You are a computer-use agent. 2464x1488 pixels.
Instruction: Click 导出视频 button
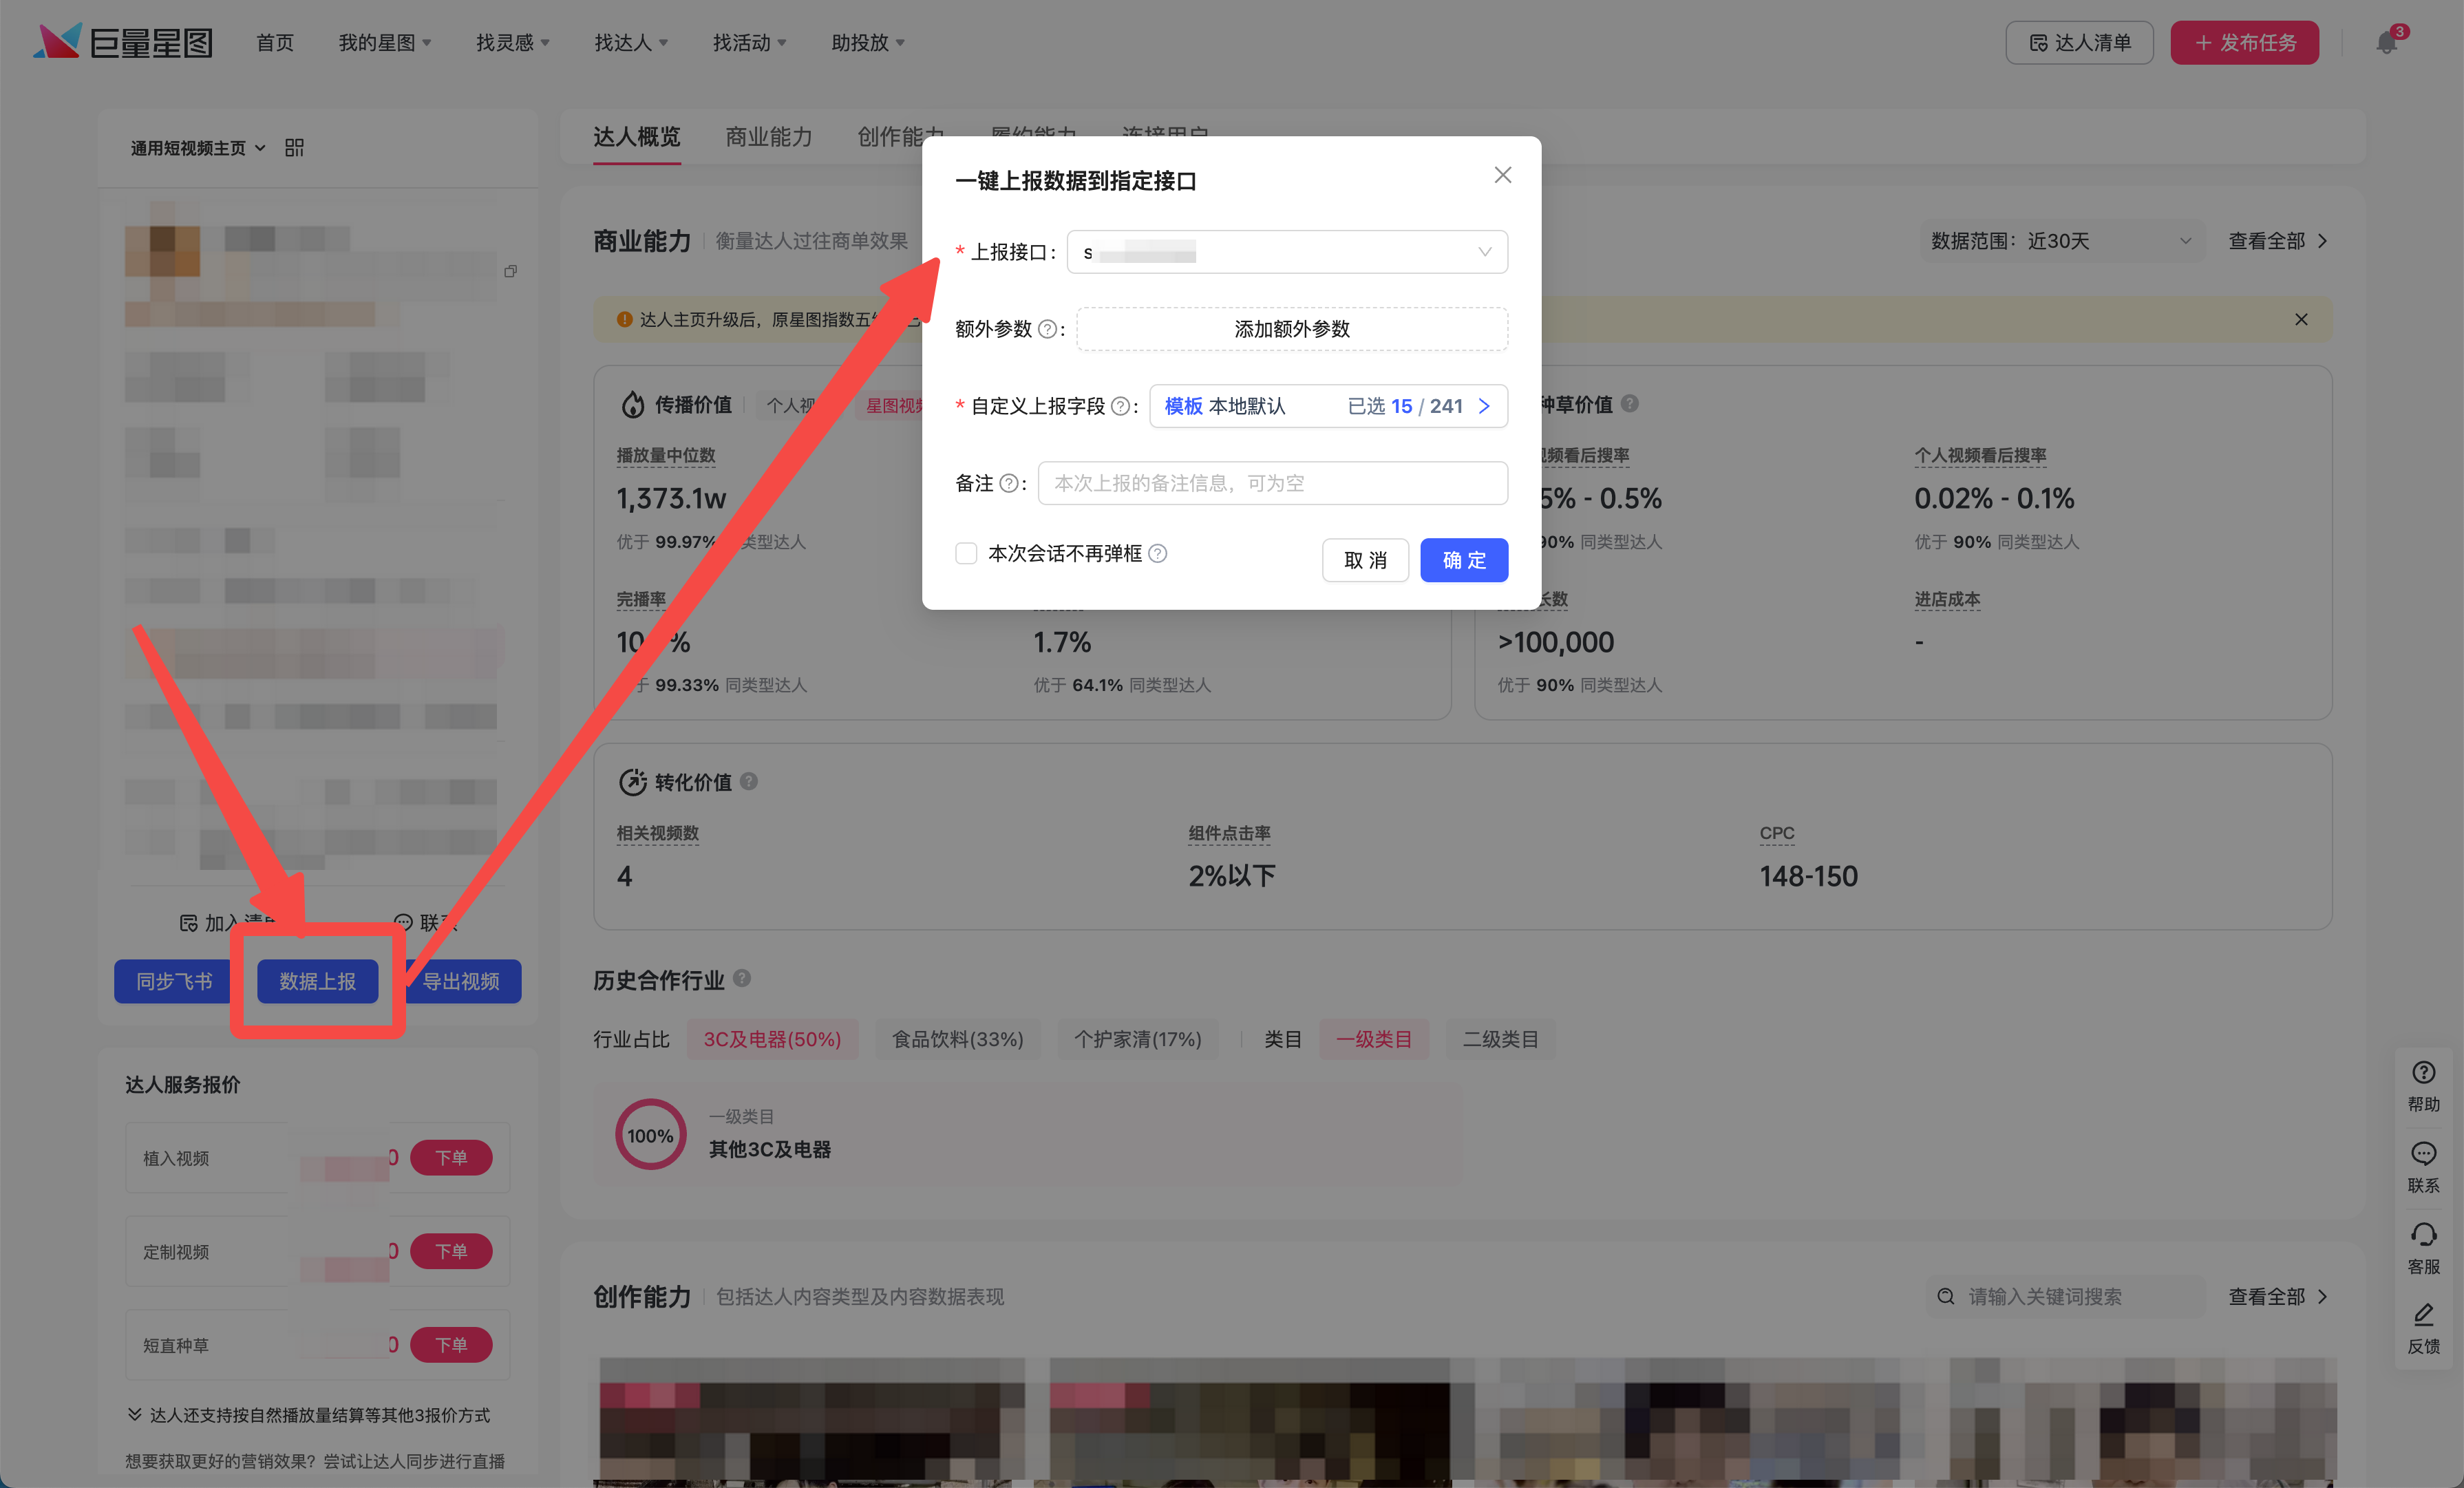(x=461, y=981)
